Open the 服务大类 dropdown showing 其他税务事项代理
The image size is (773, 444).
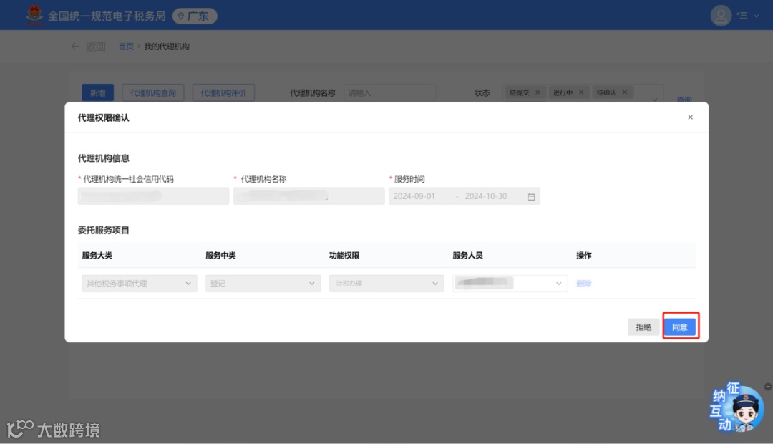tap(139, 283)
